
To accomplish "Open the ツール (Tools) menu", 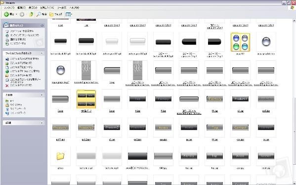I will [x=62, y=8].
